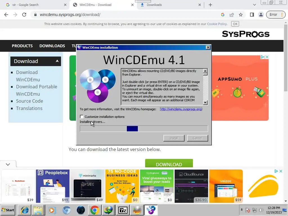Open Windows Media Player taskbar icon
The width and height of the screenshot is (288, 216).
52,210
